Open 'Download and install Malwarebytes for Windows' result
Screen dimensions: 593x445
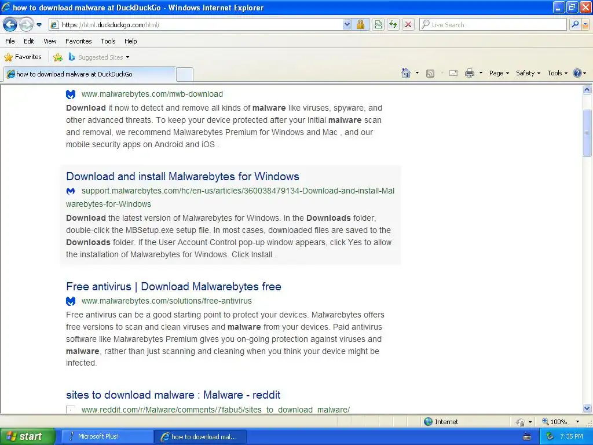pyautogui.click(x=182, y=176)
